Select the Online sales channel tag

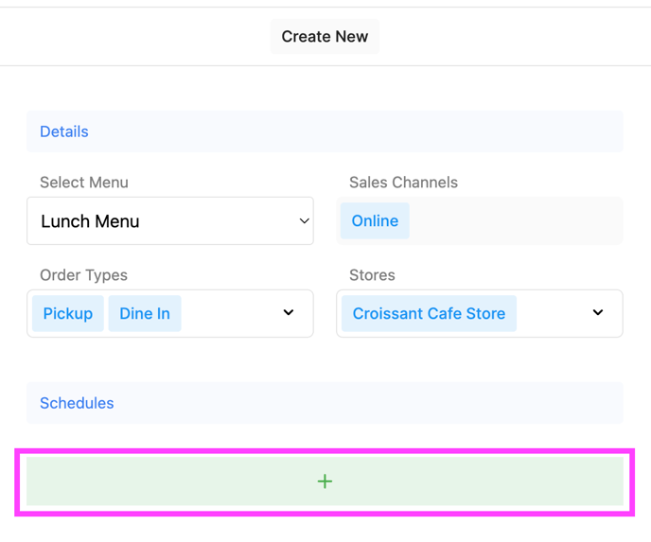click(375, 221)
